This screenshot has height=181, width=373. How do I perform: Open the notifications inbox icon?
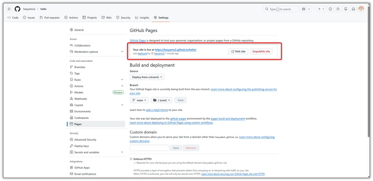[353, 9]
